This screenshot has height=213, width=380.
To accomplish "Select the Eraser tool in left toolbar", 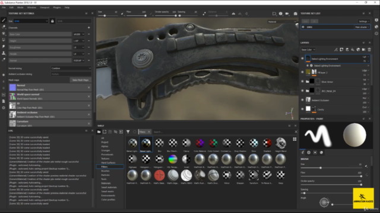I will pos(4,27).
